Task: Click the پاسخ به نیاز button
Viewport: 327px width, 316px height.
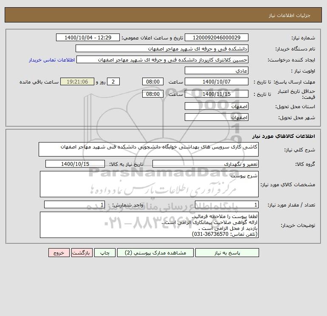Action: (227, 253)
